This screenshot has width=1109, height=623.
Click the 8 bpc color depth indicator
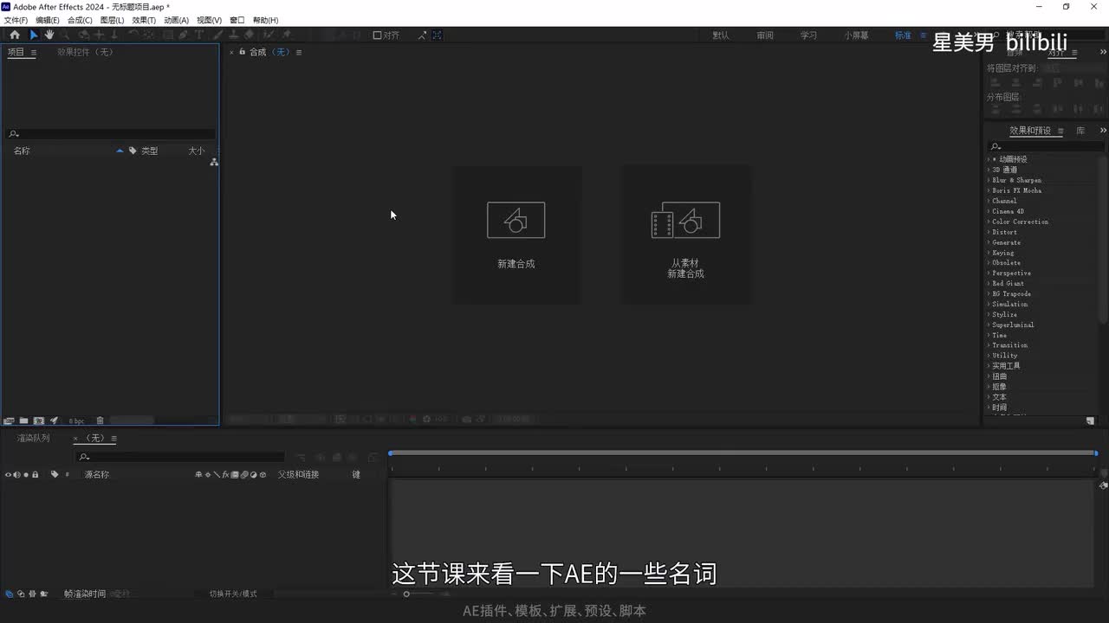pos(76,421)
